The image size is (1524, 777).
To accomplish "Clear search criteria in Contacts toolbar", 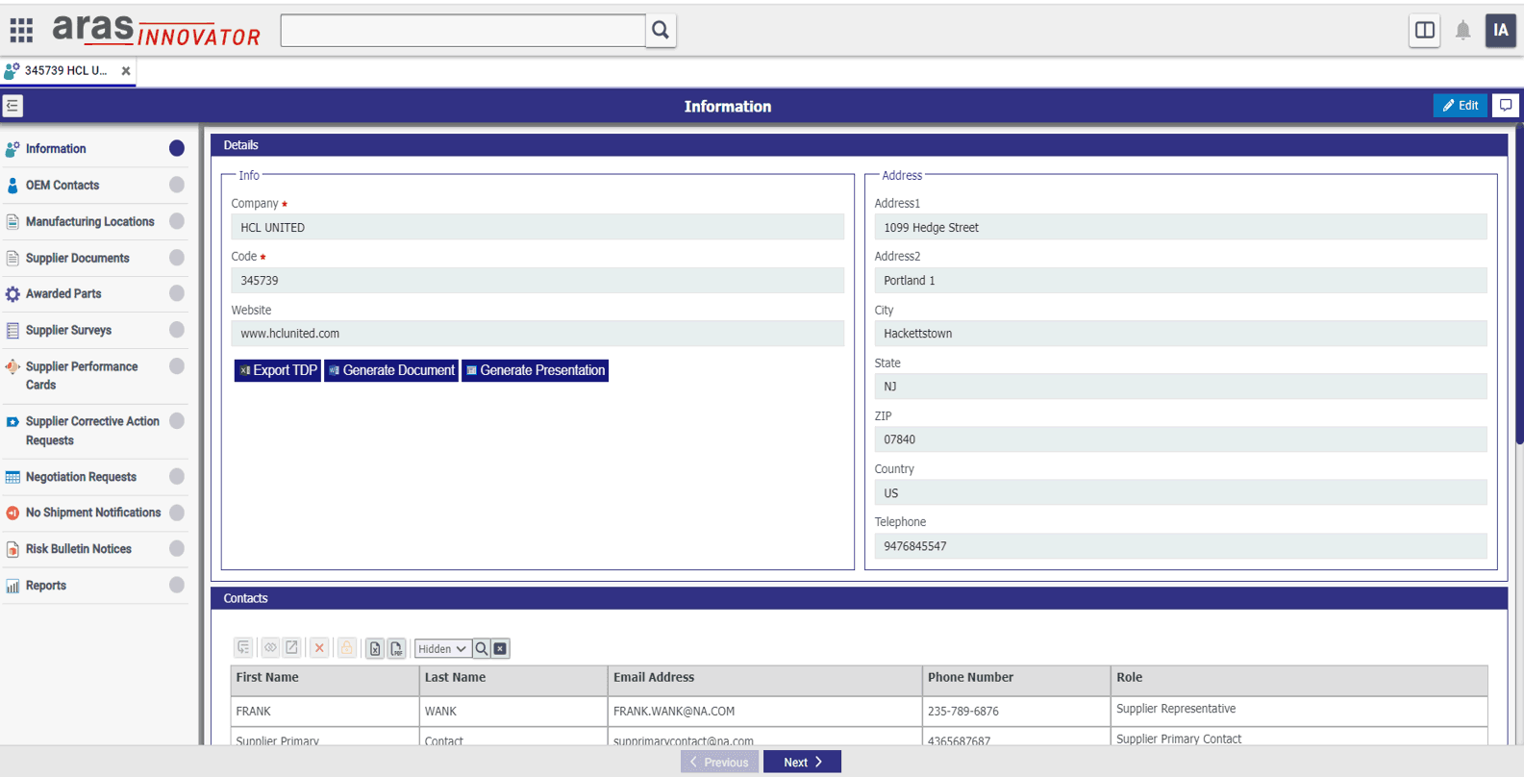I will 500,649.
